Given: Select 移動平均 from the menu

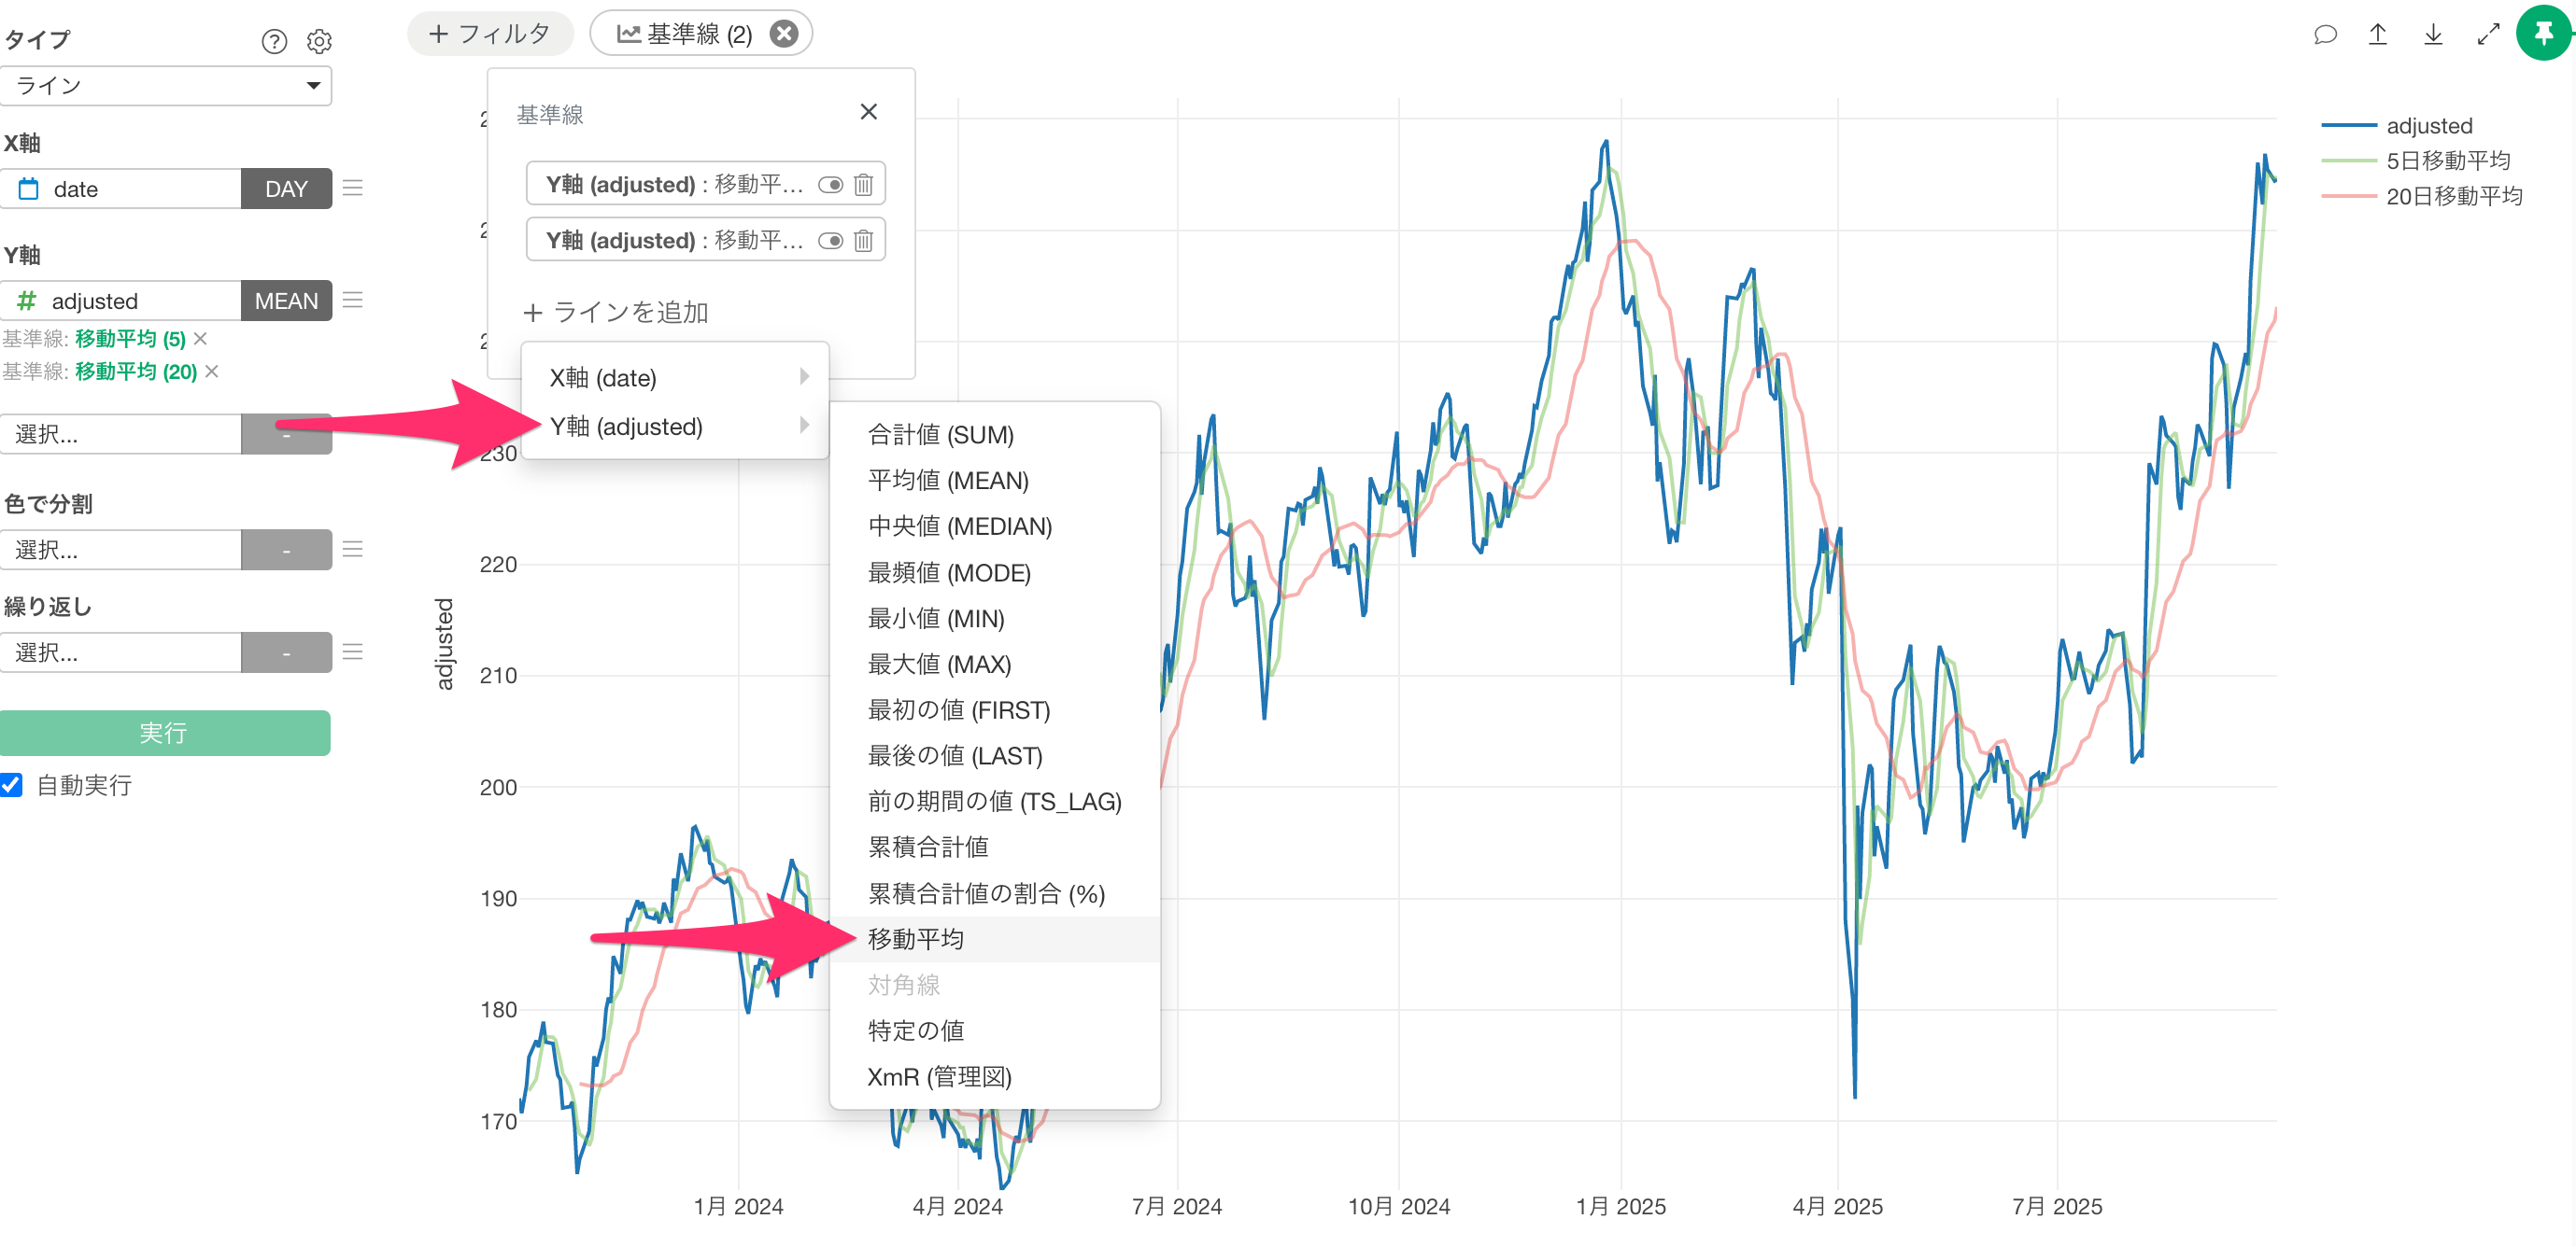Looking at the screenshot, I should [915, 939].
